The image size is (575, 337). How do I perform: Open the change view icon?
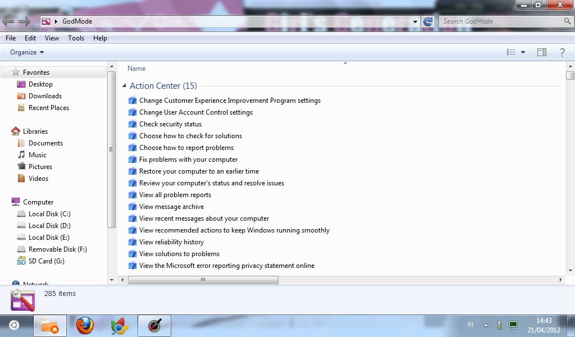tap(511, 52)
